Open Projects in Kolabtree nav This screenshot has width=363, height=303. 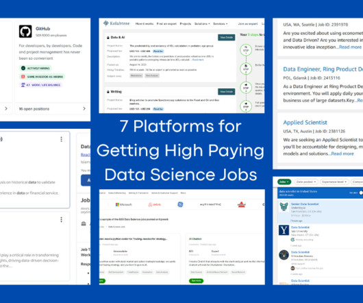click(186, 24)
